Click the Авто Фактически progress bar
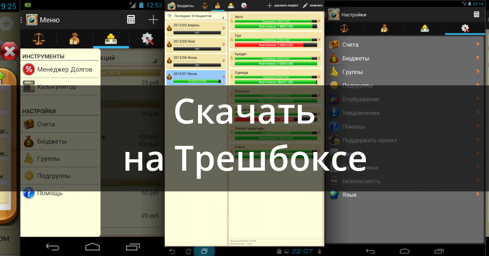The width and height of the screenshot is (489, 256). (x=276, y=26)
